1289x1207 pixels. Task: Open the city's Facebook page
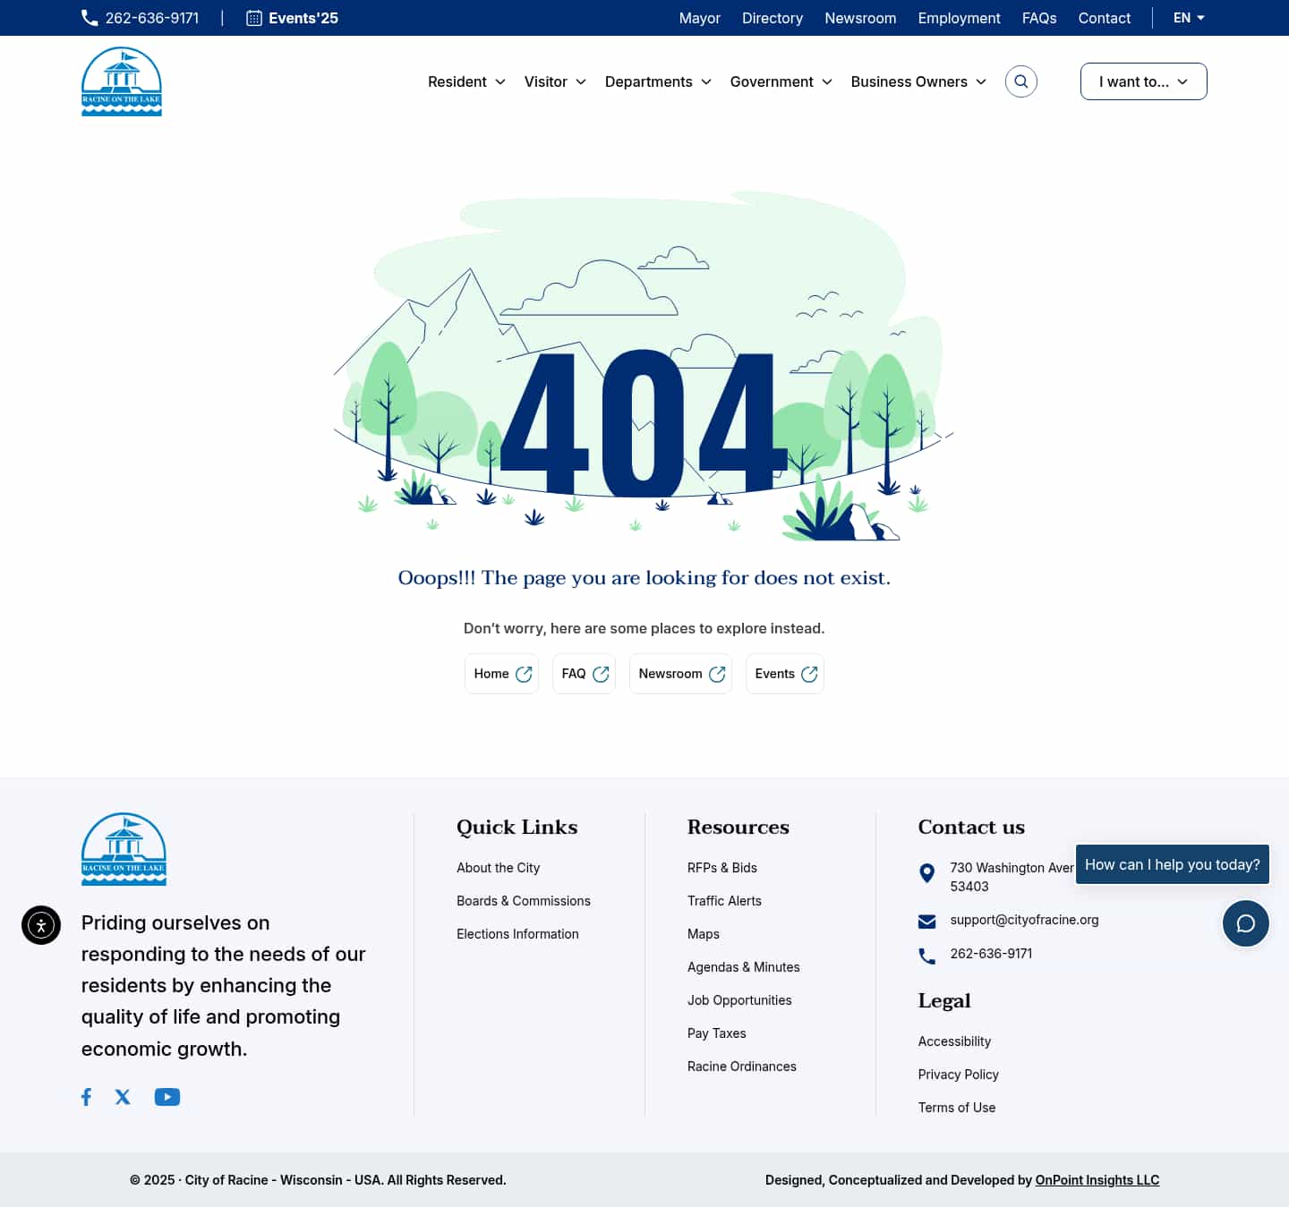pyautogui.click(x=86, y=1096)
